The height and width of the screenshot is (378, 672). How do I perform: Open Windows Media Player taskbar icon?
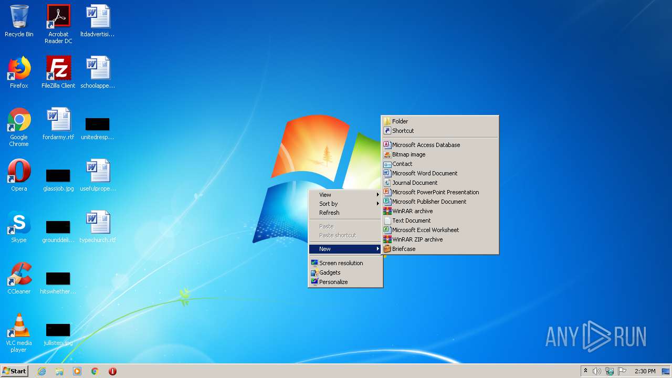click(77, 371)
